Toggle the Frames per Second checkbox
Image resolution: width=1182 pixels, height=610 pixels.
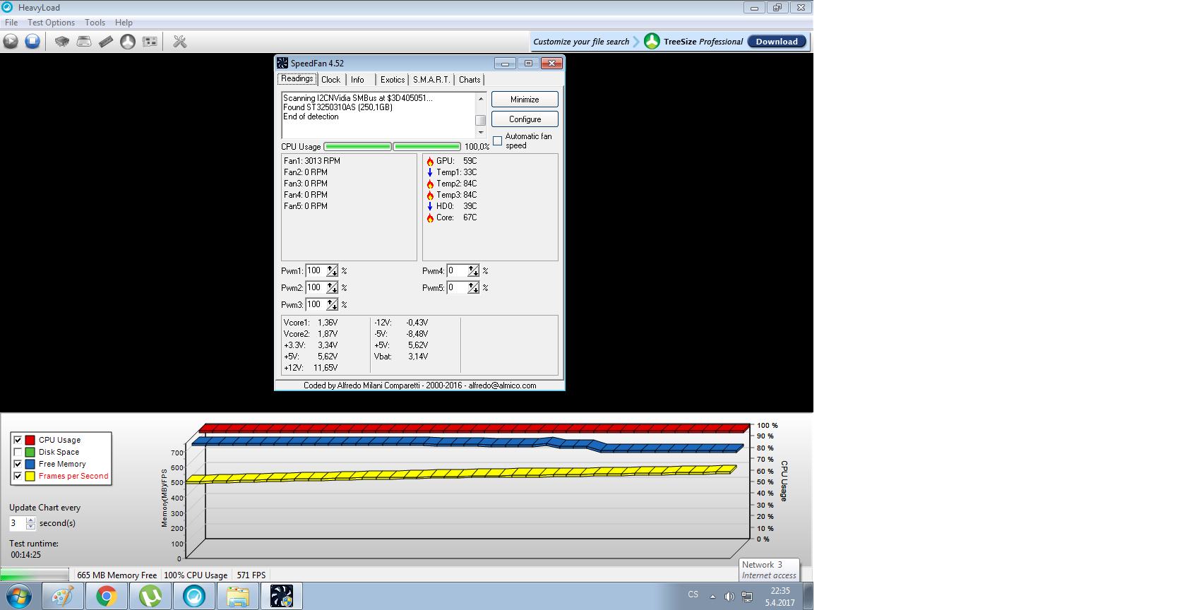(18, 476)
